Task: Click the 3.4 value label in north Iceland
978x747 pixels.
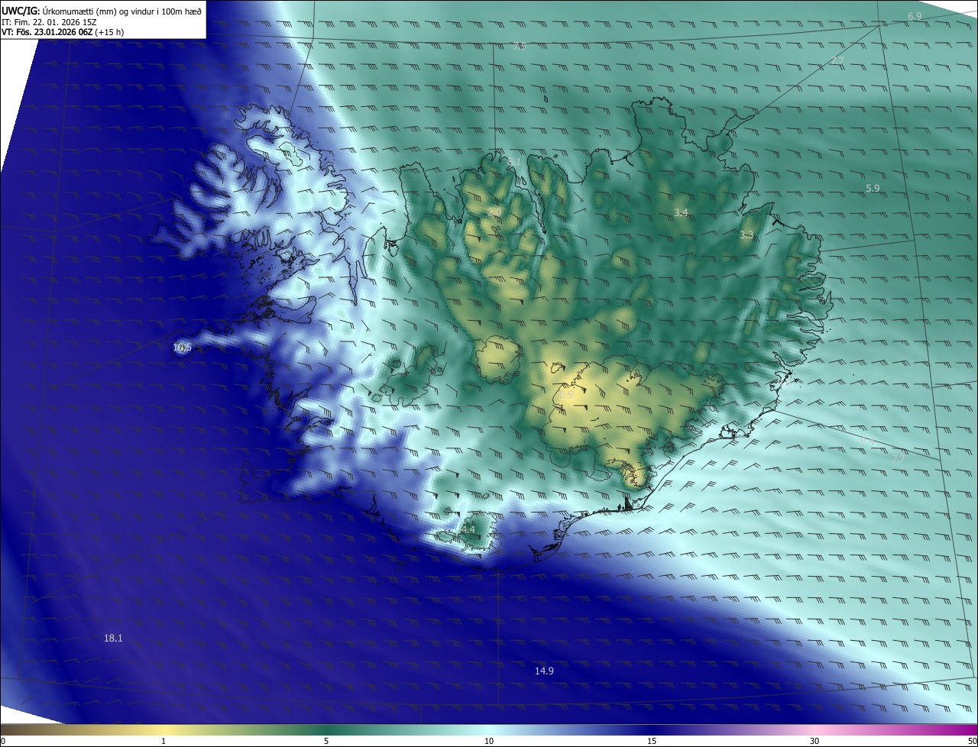Action: click(x=681, y=212)
